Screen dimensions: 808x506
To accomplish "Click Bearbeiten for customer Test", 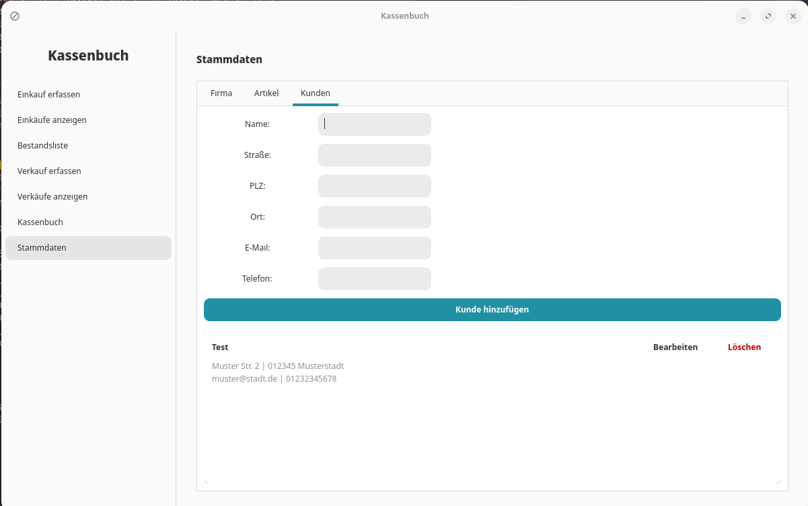I will [675, 347].
